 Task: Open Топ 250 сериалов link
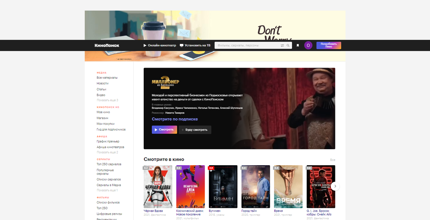(109, 164)
